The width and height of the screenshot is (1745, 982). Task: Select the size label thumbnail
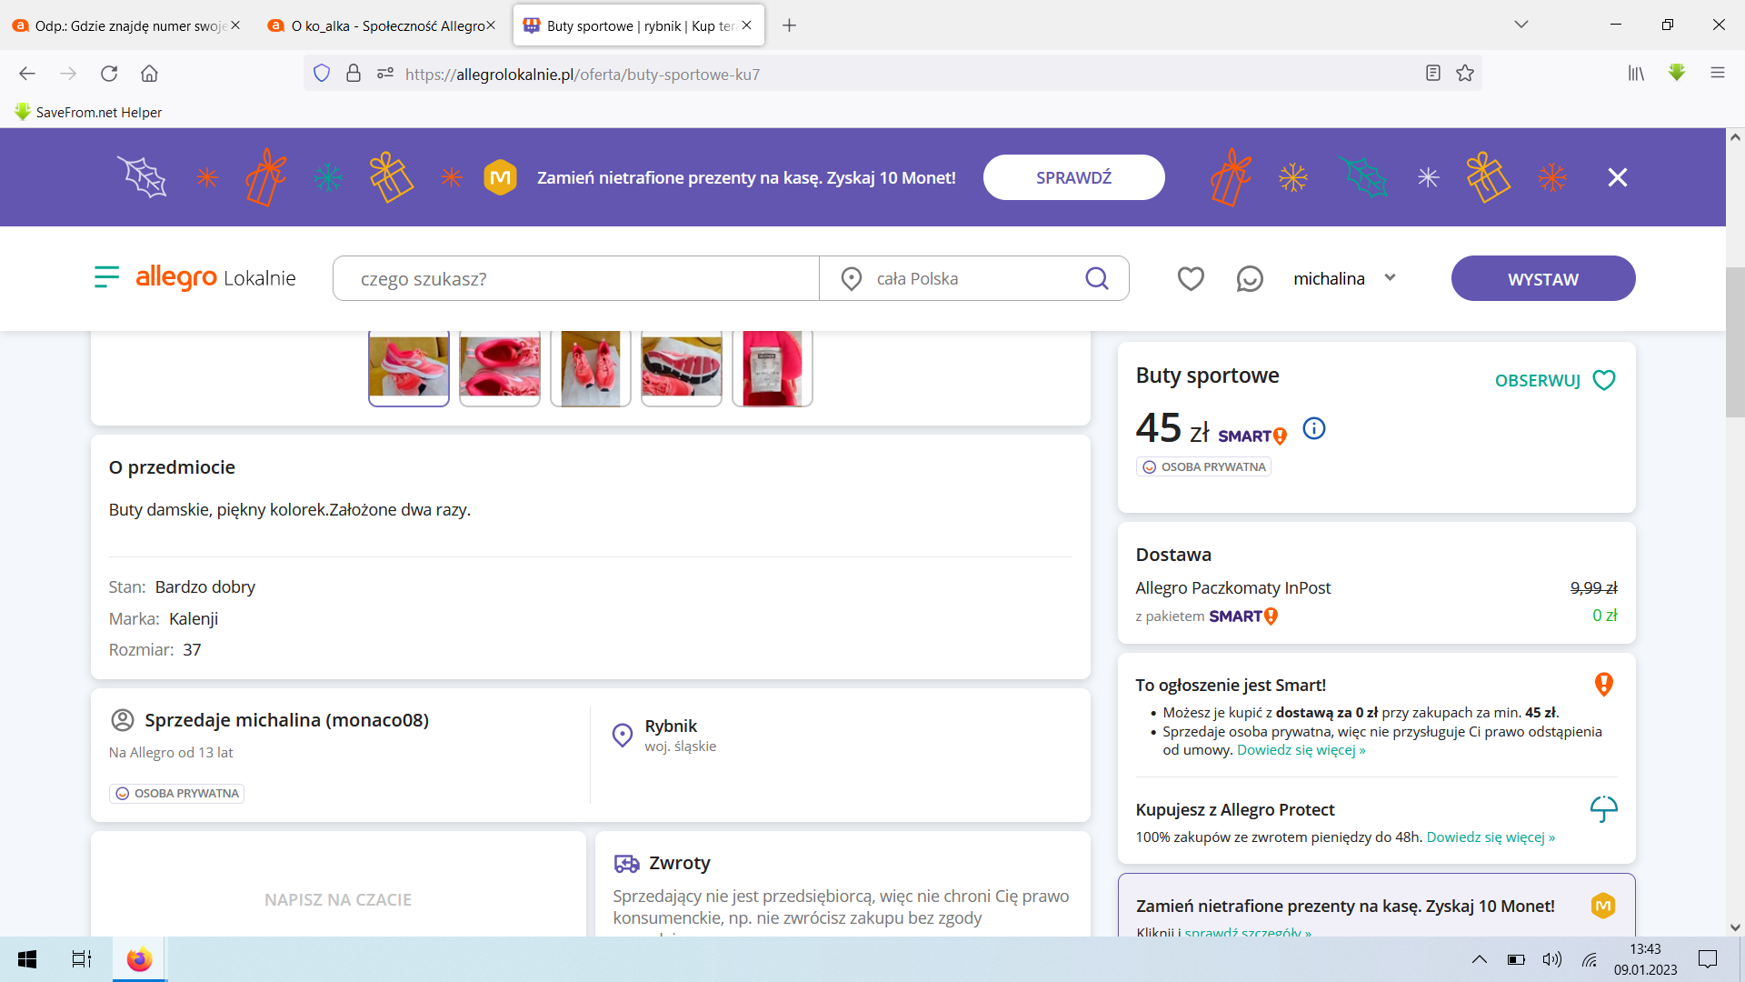click(773, 367)
